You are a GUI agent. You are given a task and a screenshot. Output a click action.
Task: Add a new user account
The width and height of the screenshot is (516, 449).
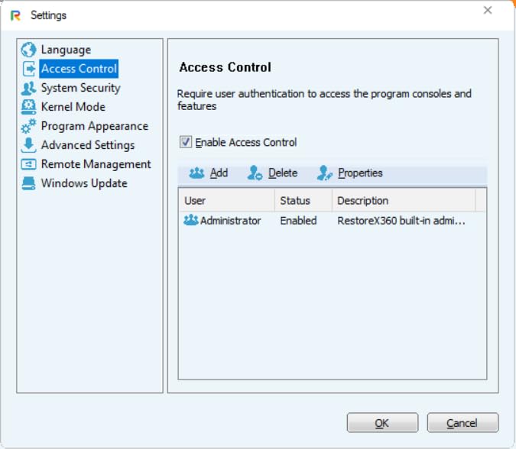(209, 173)
